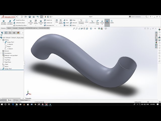Open the Hole Wizard dropdown arrow
The height and width of the screenshot is (121, 161).
point(36,25)
